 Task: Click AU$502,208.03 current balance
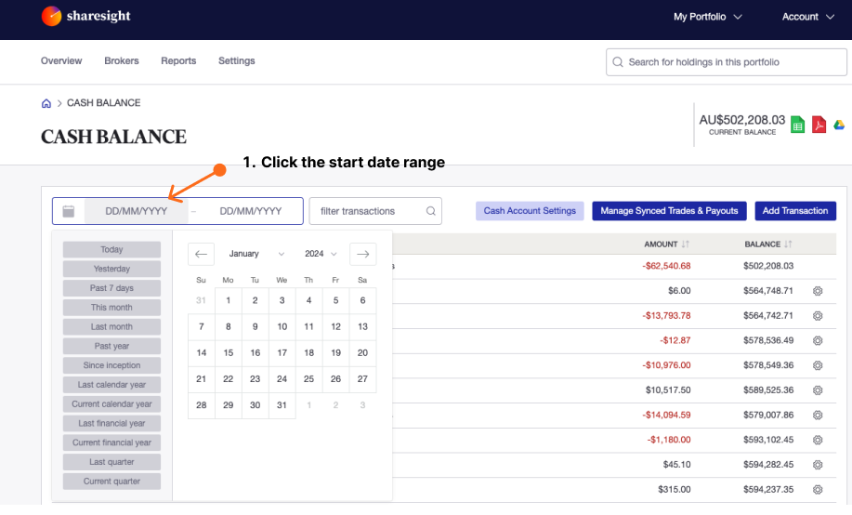pos(742,120)
